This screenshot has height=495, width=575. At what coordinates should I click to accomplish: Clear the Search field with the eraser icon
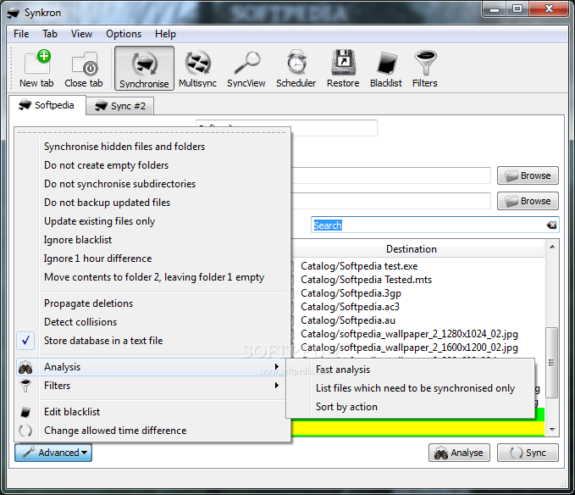pos(551,225)
